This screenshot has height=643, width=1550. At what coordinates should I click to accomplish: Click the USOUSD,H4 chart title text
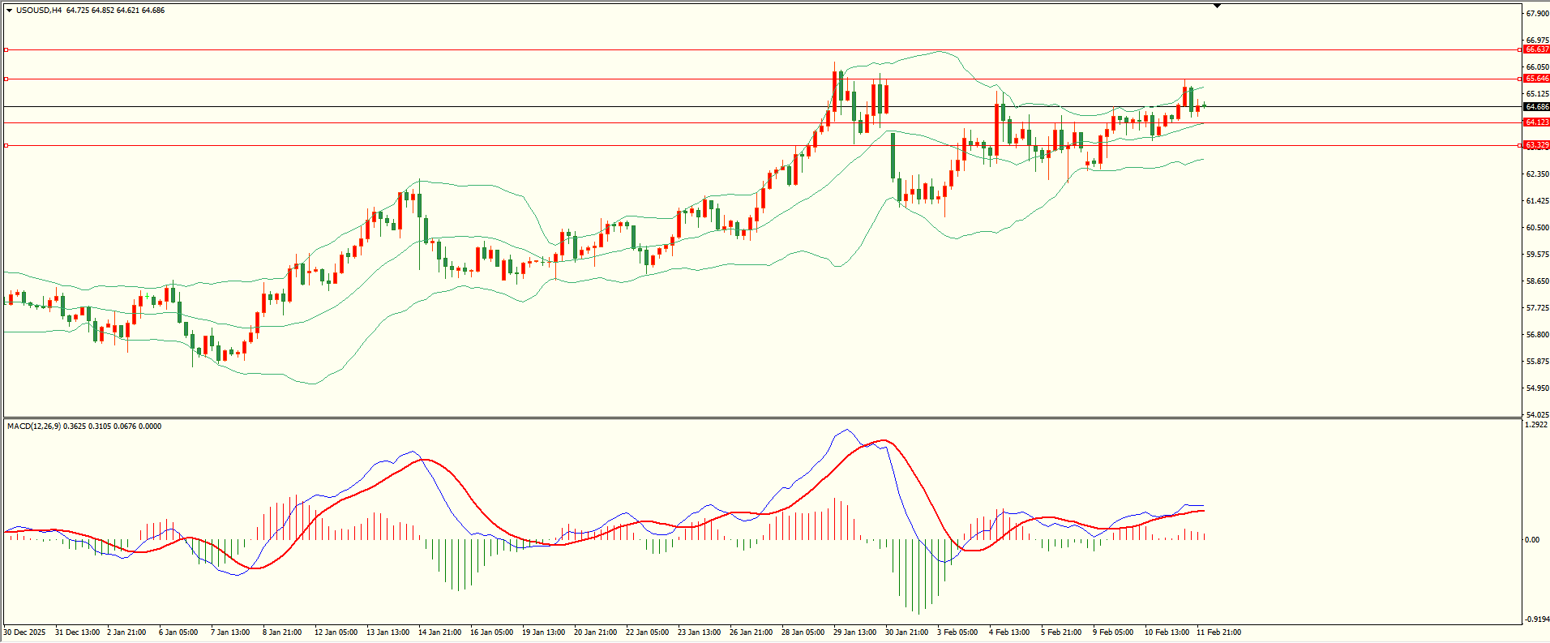39,11
